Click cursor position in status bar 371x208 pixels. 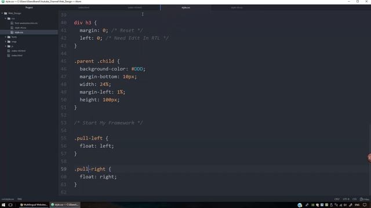(x=19, y=199)
